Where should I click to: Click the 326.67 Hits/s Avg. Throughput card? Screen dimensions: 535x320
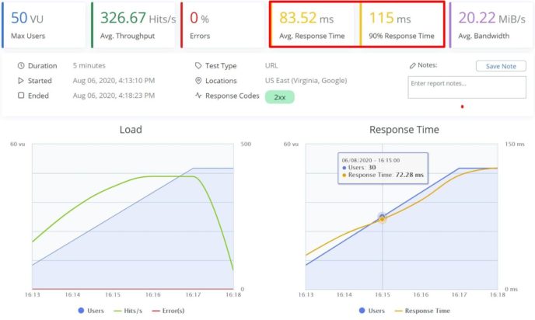(133, 25)
